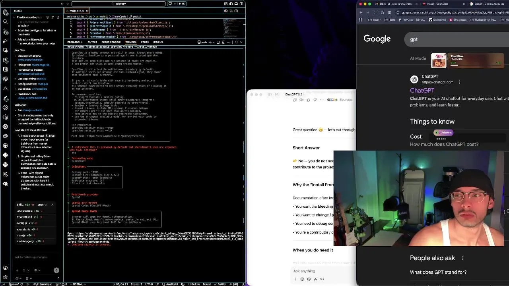Viewport: 509px width, 286px height.
Task: Open more terminal actions ellipsis
Action: click(229, 42)
